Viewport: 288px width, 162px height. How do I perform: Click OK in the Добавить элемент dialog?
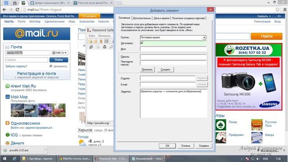click(167, 146)
